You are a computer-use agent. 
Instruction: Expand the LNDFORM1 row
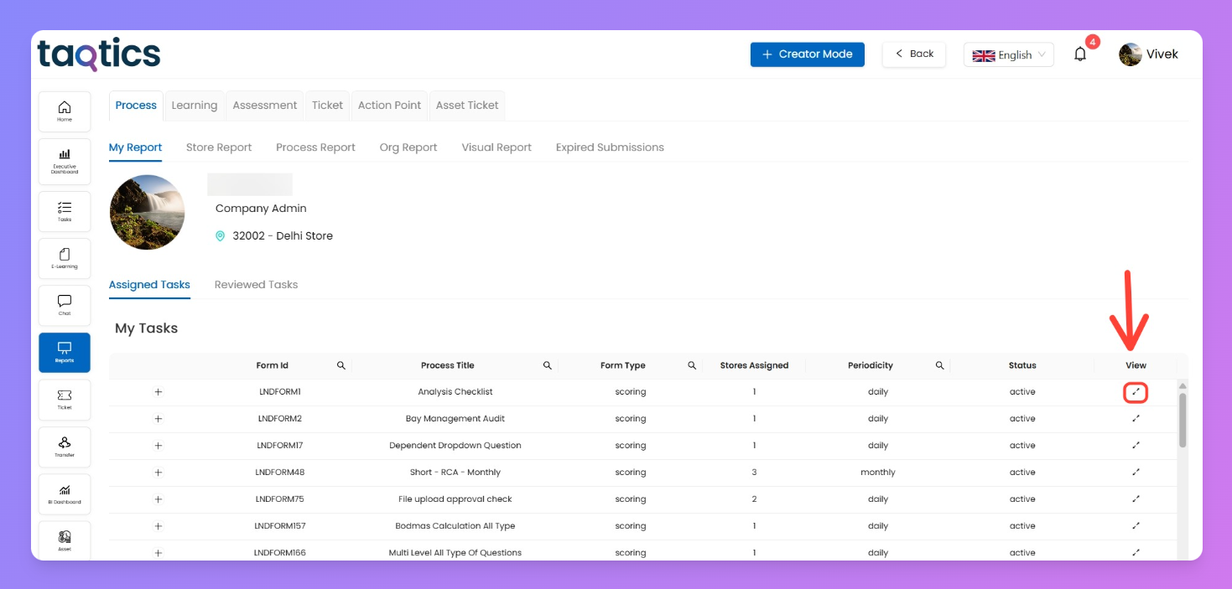(x=158, y=392)
